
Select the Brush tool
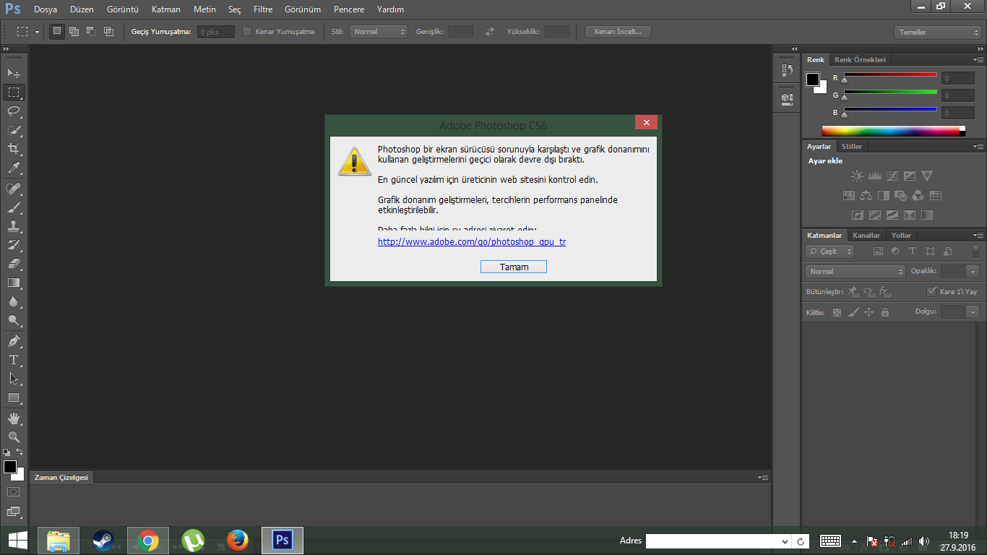point(14,207)
